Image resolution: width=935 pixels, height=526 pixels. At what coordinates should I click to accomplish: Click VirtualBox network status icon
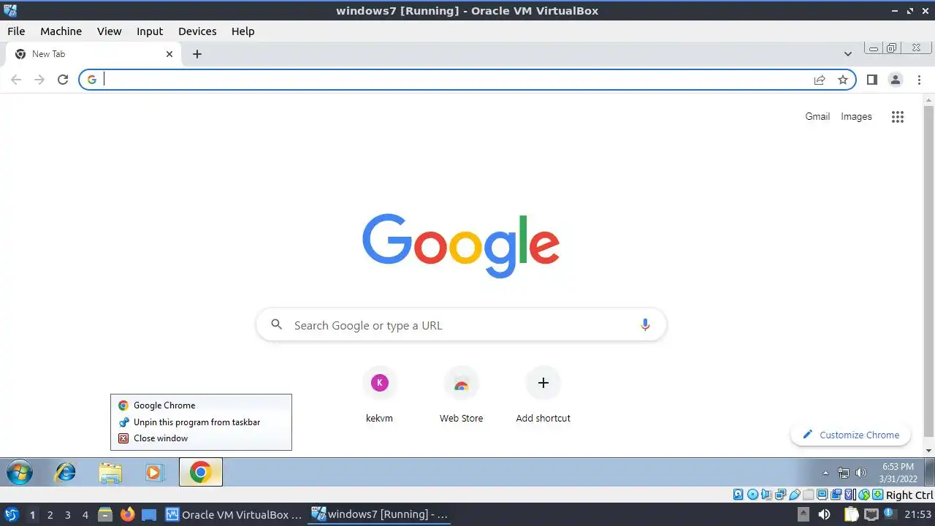780,495
